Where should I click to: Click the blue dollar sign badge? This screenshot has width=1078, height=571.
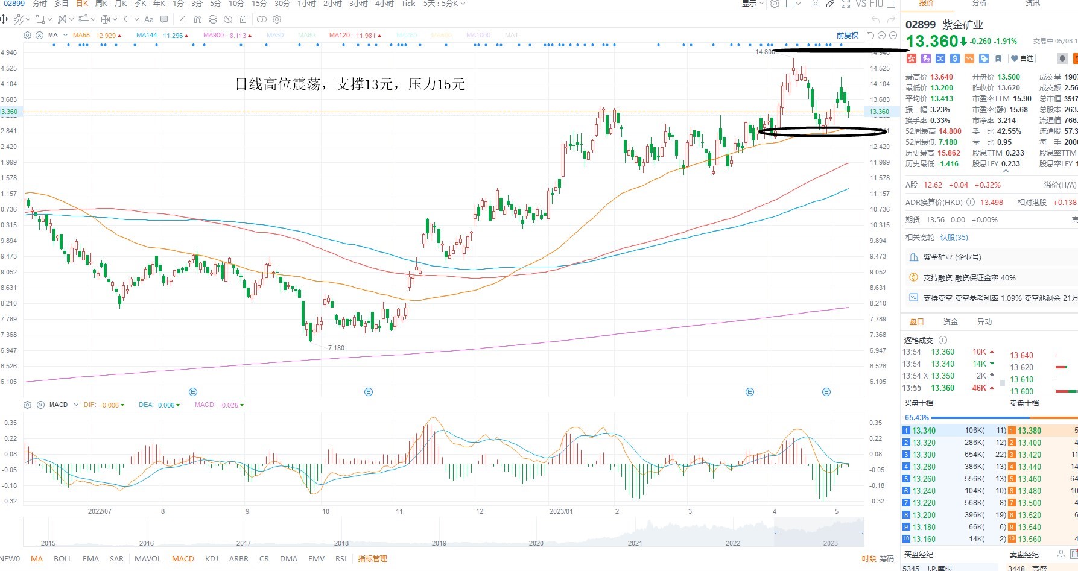pos(955,58)
